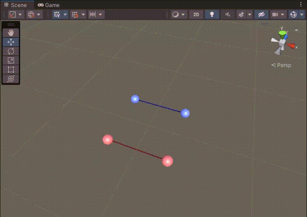
Task: Click the blue Z axis cone on gizmo
Action: [x=286, y=37]
